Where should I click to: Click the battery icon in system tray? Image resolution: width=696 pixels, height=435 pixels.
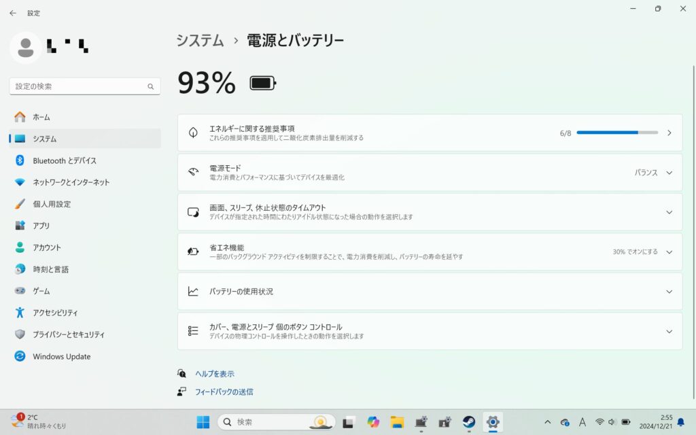626,422
